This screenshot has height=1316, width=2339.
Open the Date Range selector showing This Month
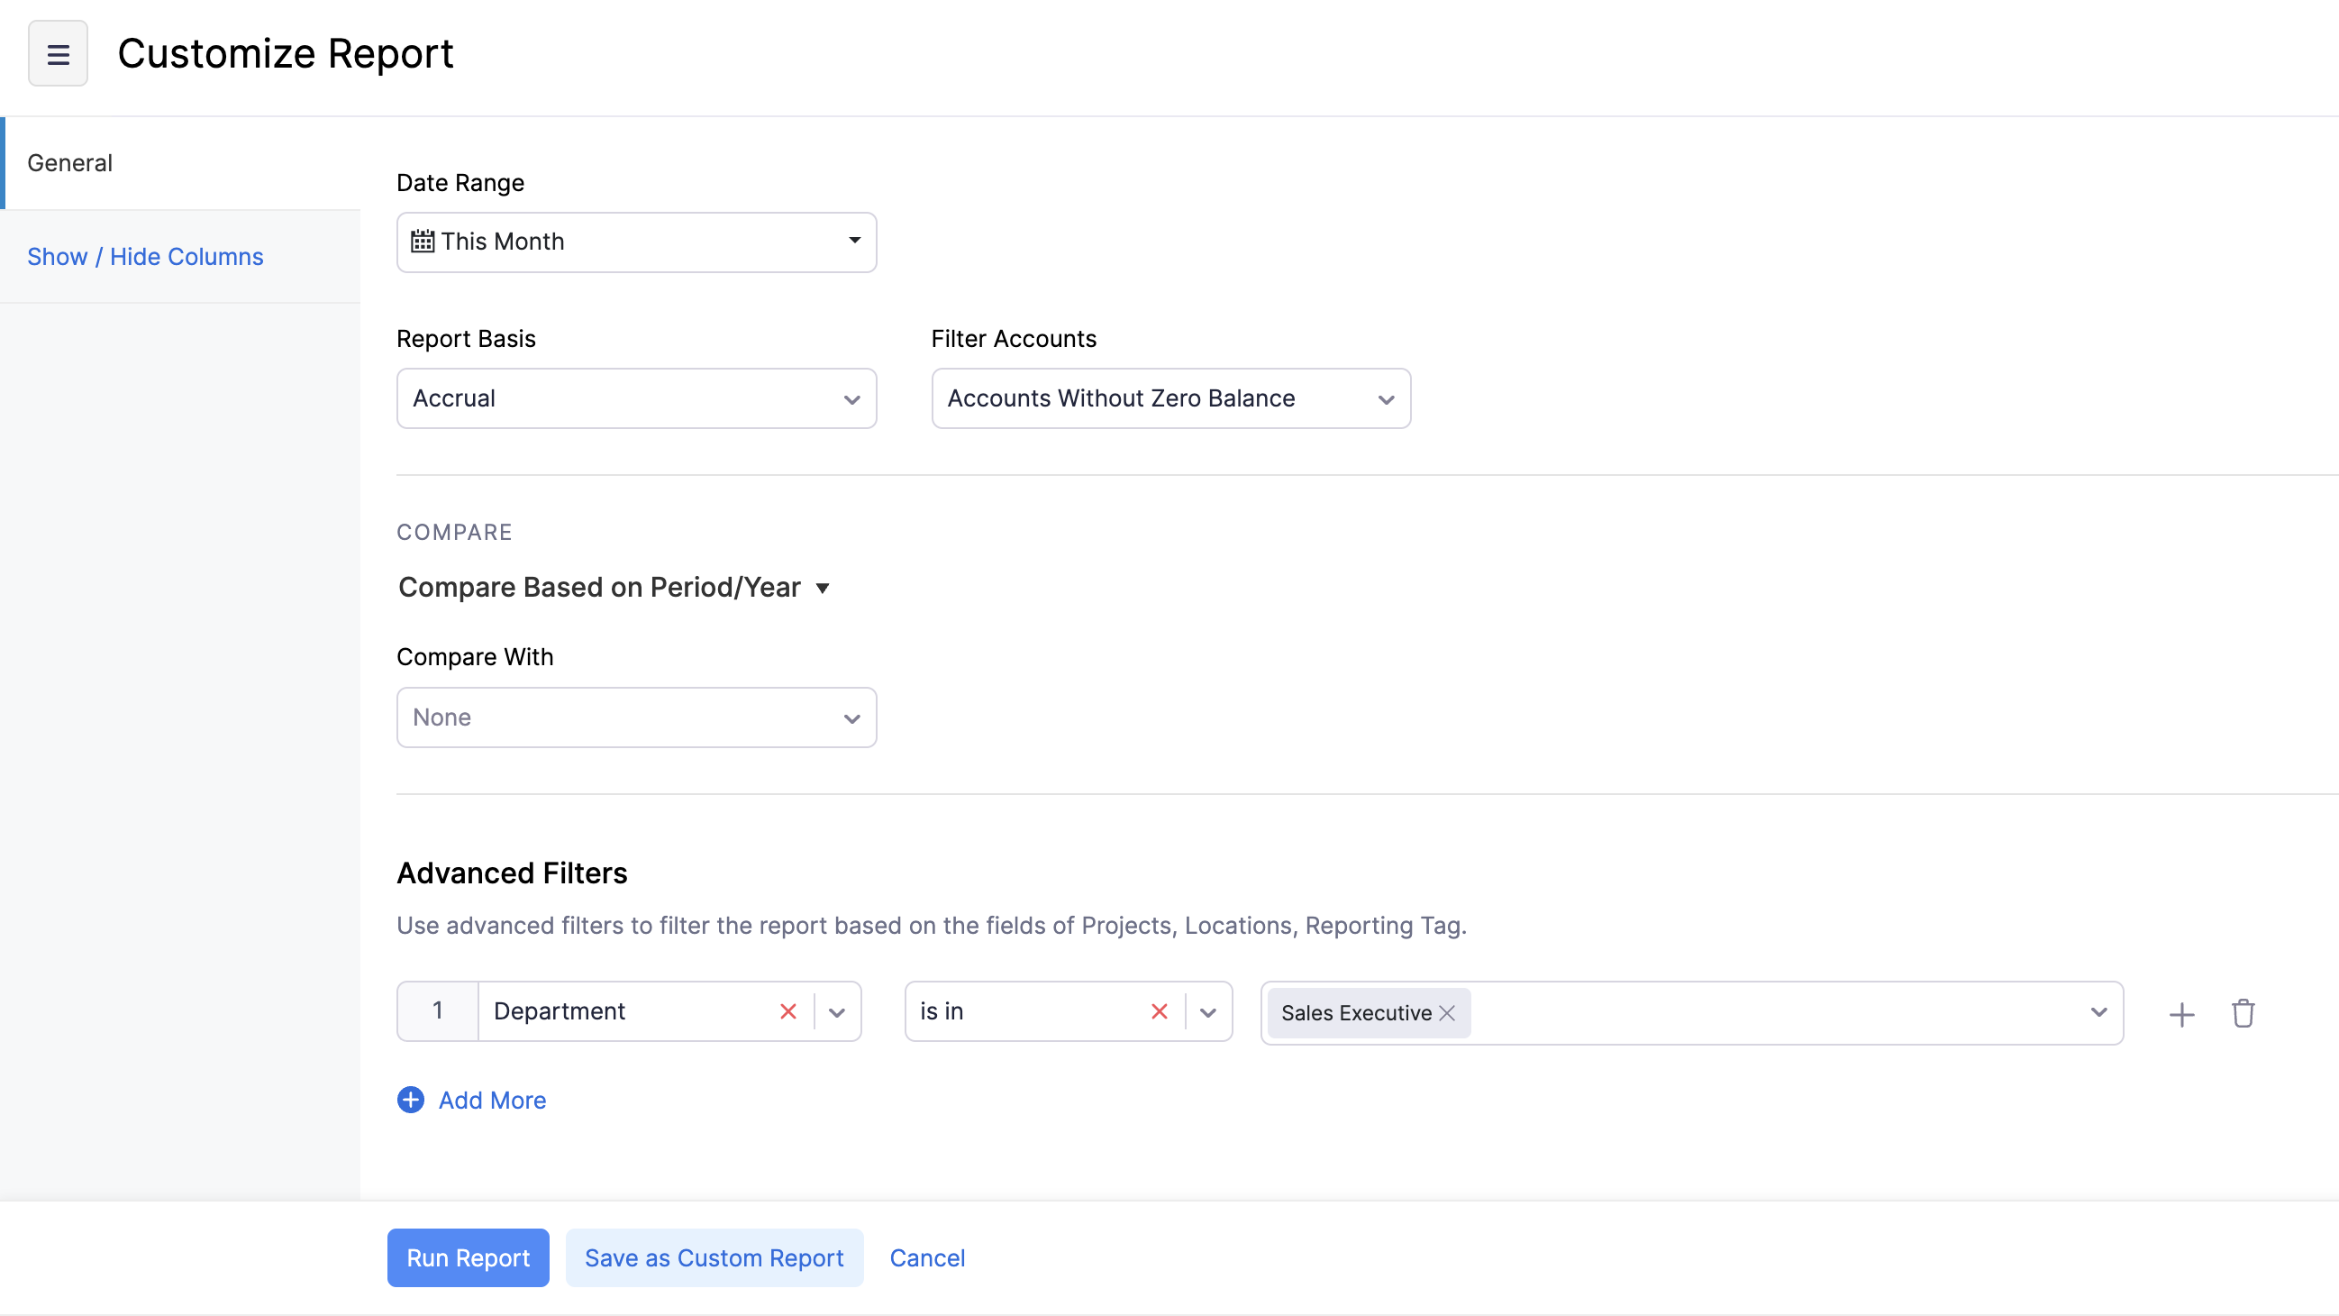[635, 241]
